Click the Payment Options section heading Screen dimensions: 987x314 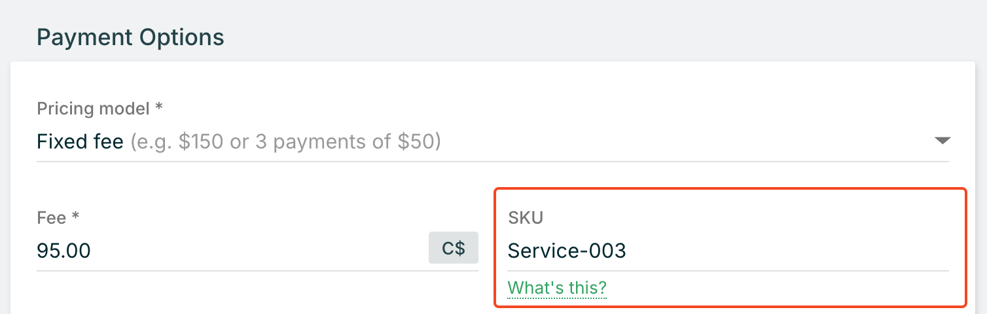coord(130,38)
